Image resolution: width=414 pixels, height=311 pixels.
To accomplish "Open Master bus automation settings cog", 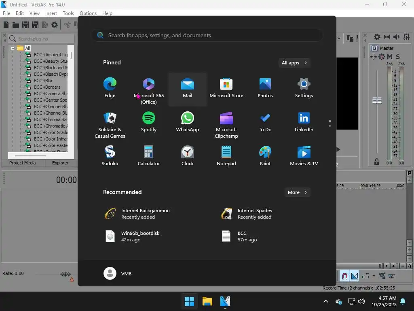I will (x=382, y=57).
